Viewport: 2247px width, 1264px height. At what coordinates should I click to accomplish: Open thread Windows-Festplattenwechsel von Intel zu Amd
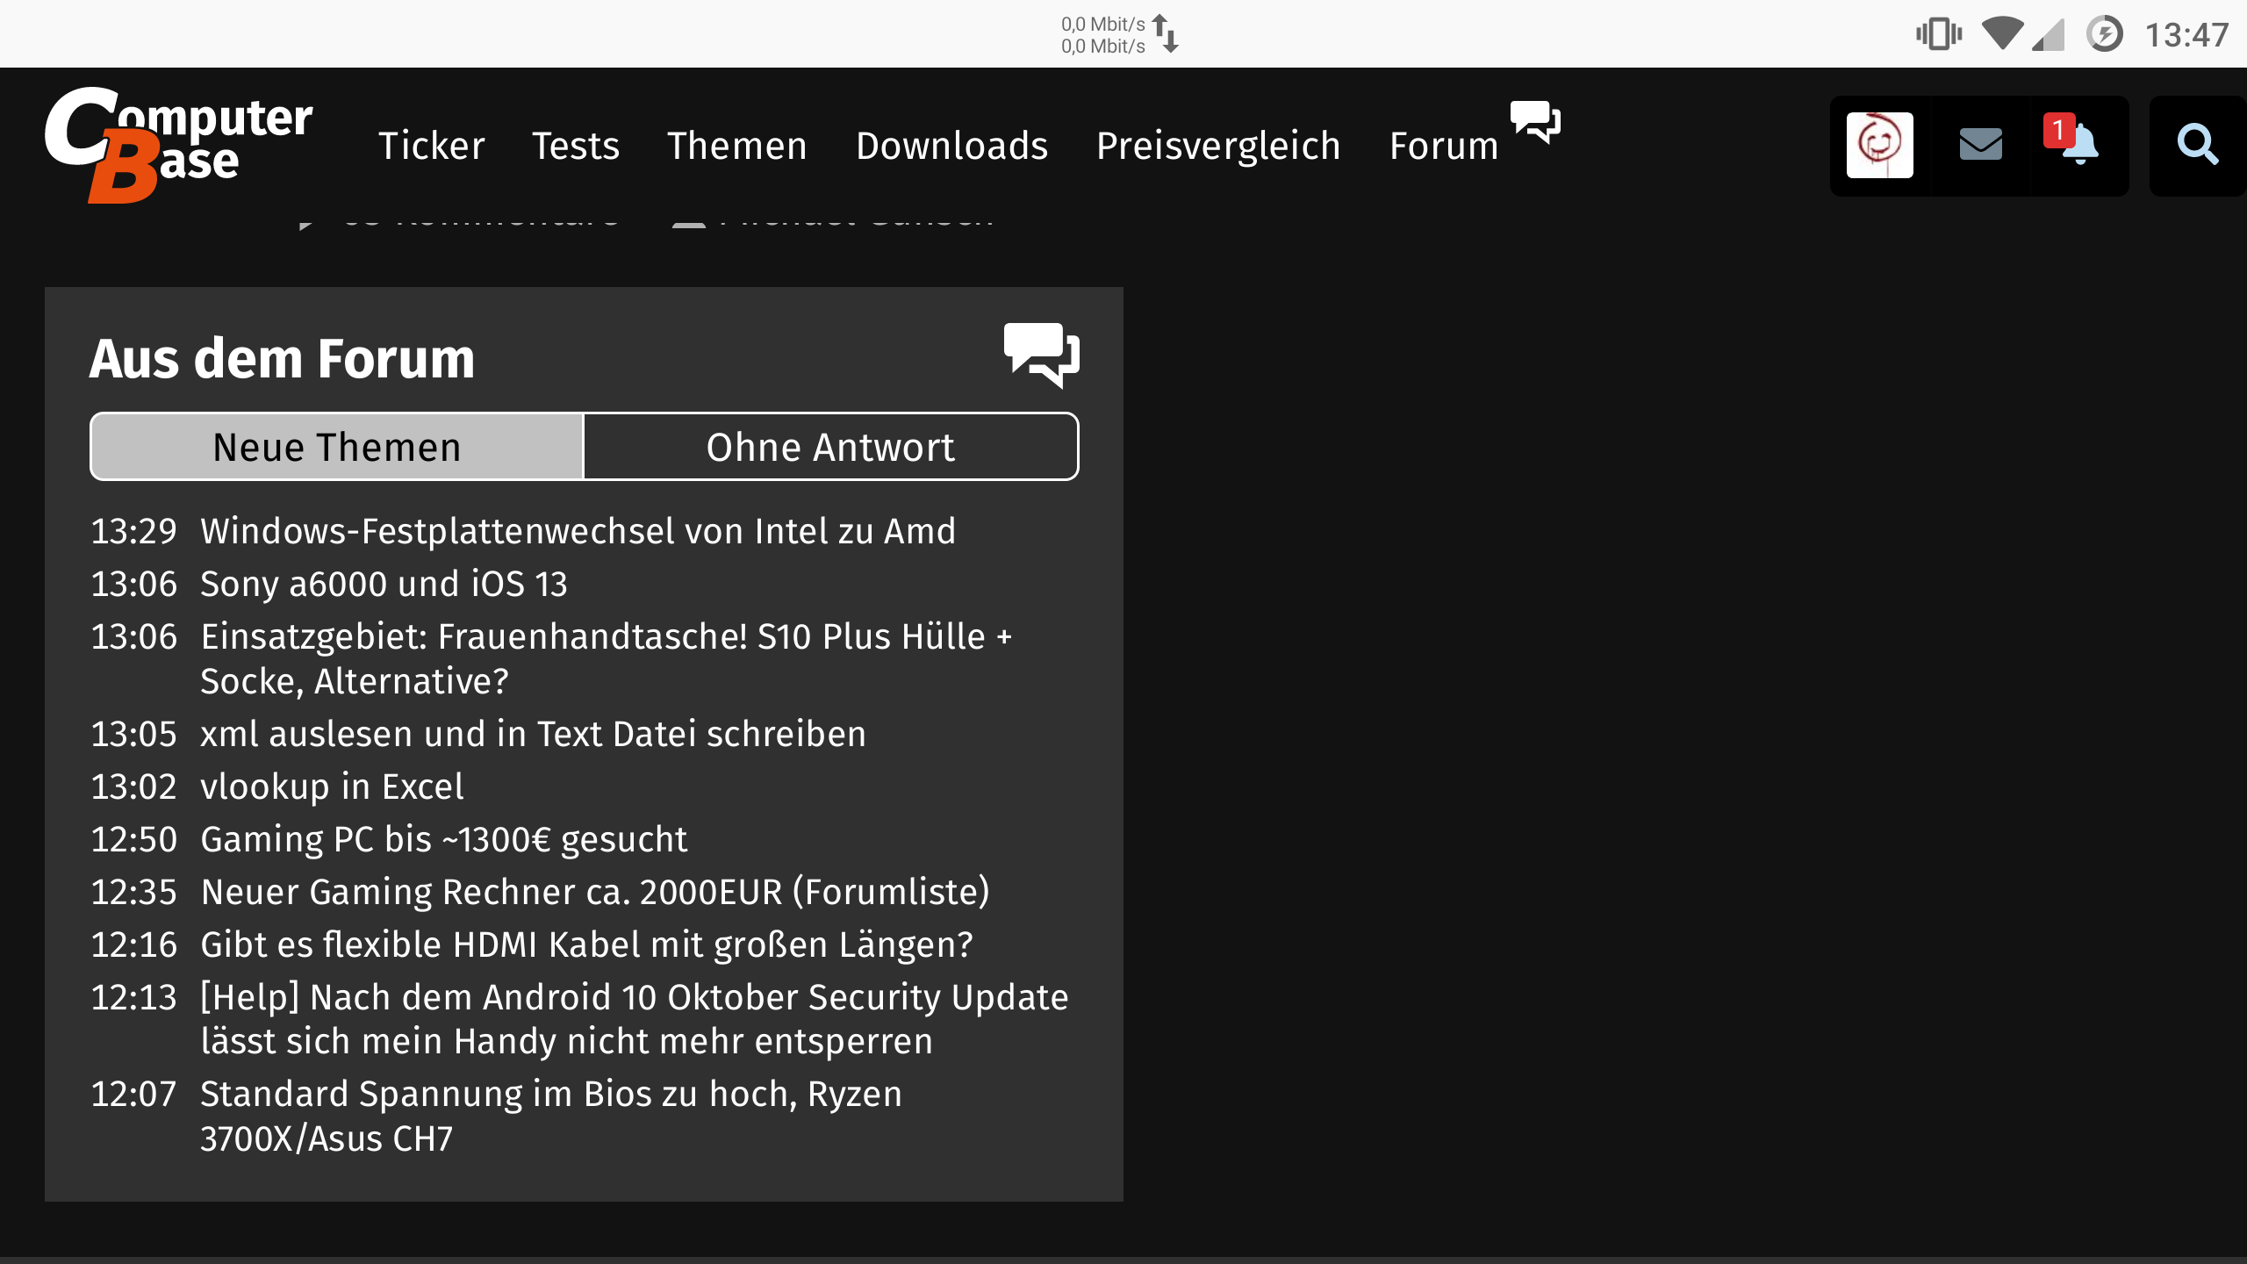coord(578,531)
